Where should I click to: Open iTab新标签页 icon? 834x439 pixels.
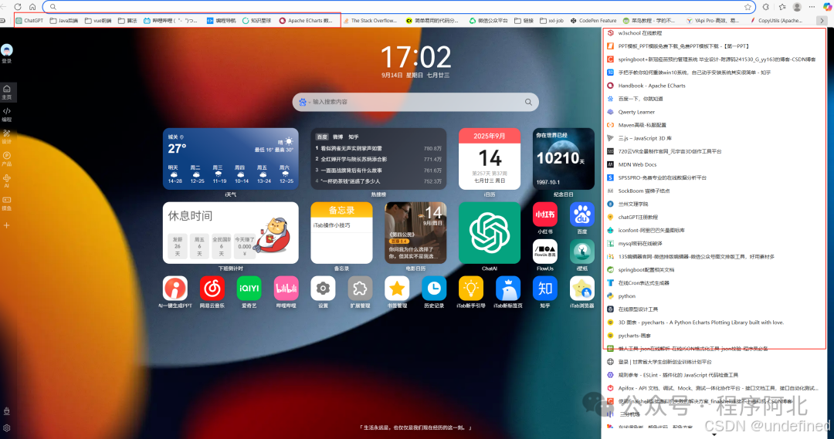508,289
